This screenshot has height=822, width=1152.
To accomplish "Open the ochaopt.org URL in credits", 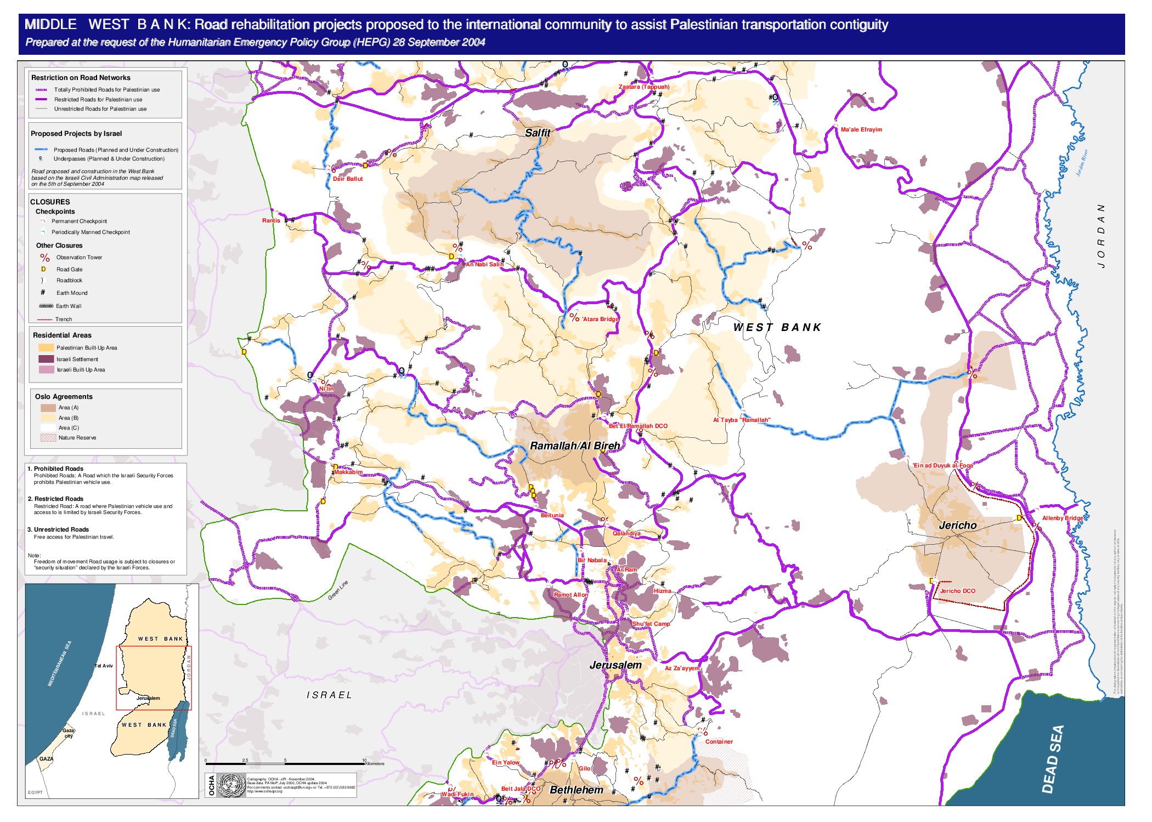I will tap(264, 791).
